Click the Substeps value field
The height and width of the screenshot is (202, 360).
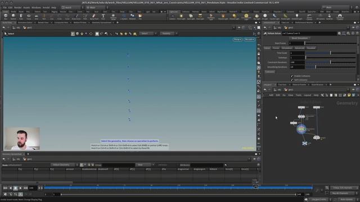point(297,57)
